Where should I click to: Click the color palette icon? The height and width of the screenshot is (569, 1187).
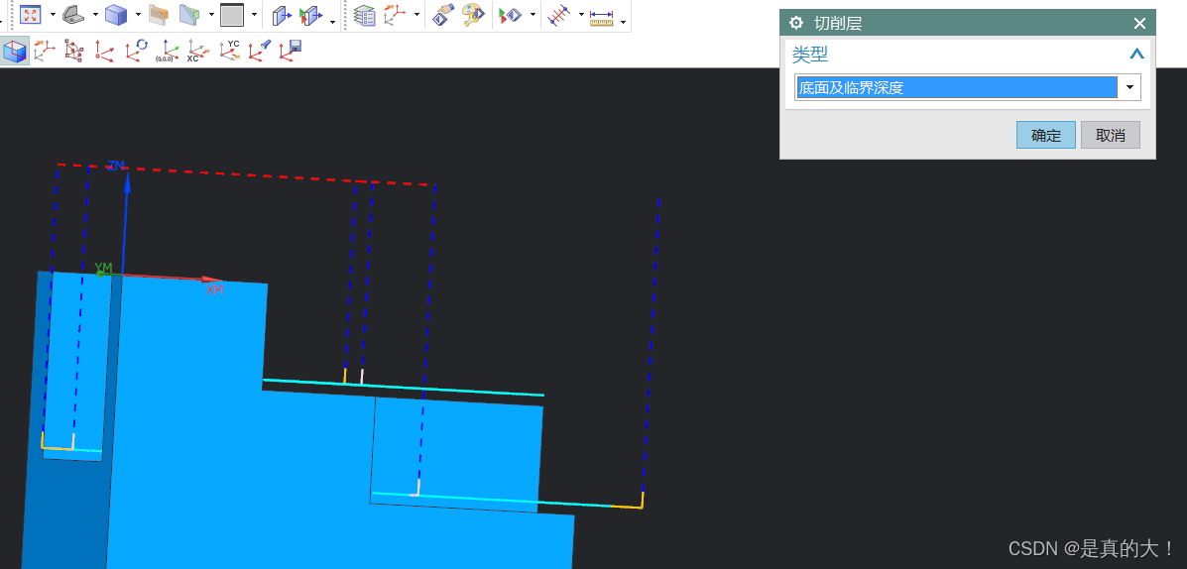[473, 14]
